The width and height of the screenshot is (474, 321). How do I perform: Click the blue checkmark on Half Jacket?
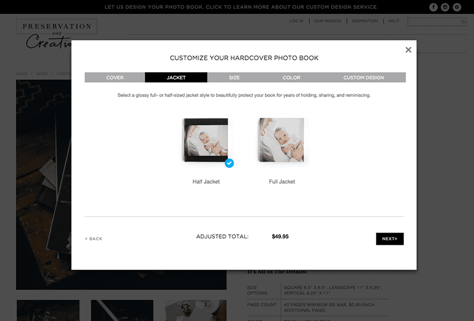point(229,163)
